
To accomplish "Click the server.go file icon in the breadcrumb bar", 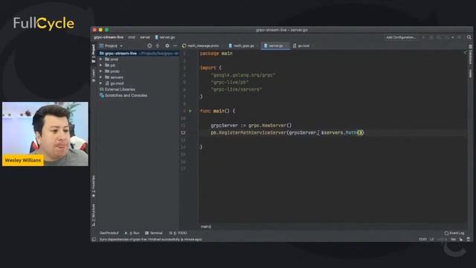I will (x=157, y=37).
